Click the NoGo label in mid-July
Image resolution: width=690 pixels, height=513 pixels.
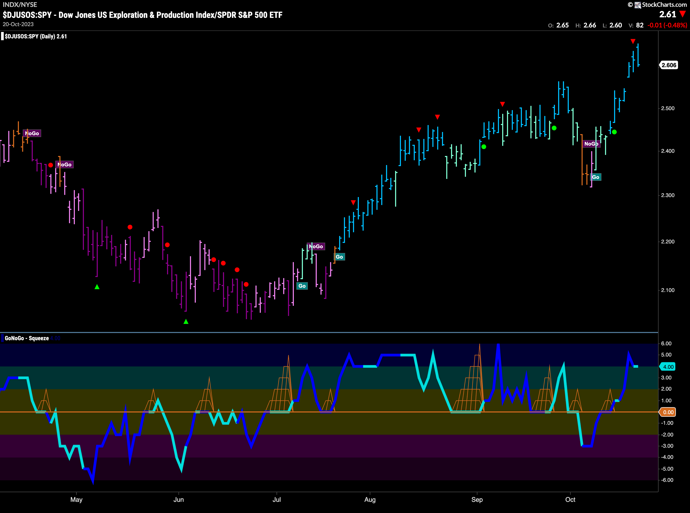coord(316,246)
